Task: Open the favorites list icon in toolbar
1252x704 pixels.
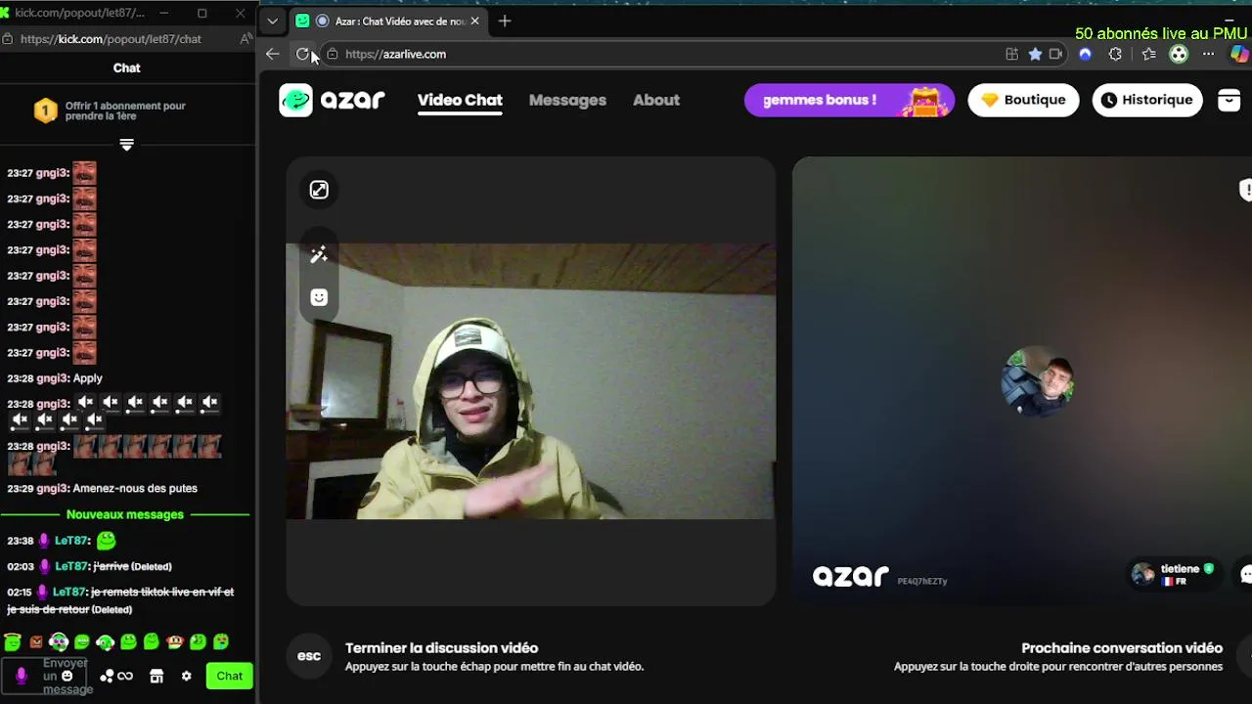Action: tap(1148, 54)
